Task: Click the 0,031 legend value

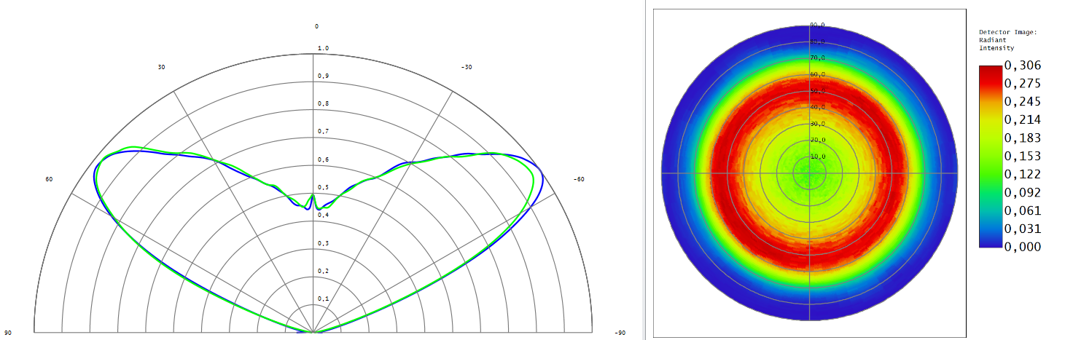Action: click(1023, 229)
